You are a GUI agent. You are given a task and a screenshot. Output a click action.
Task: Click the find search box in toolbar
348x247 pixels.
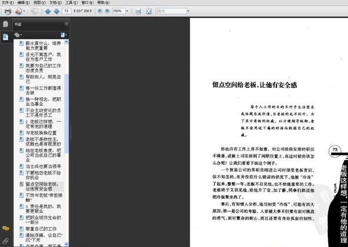172,11
